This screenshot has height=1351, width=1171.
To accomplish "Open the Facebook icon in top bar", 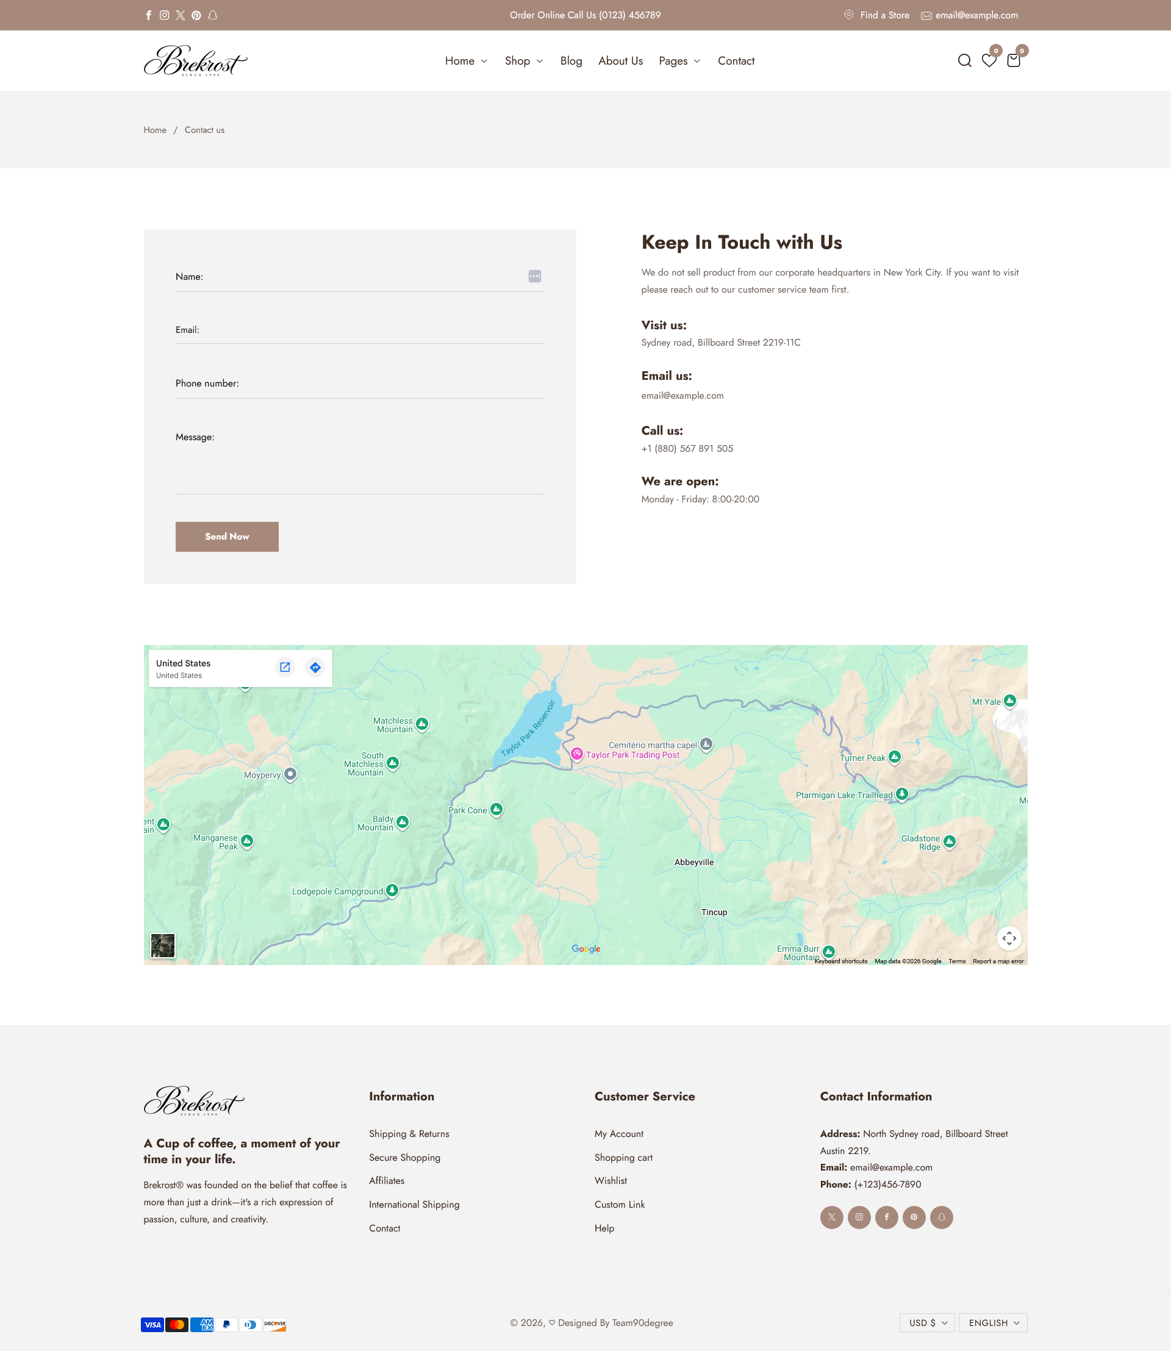I will 148,15.
